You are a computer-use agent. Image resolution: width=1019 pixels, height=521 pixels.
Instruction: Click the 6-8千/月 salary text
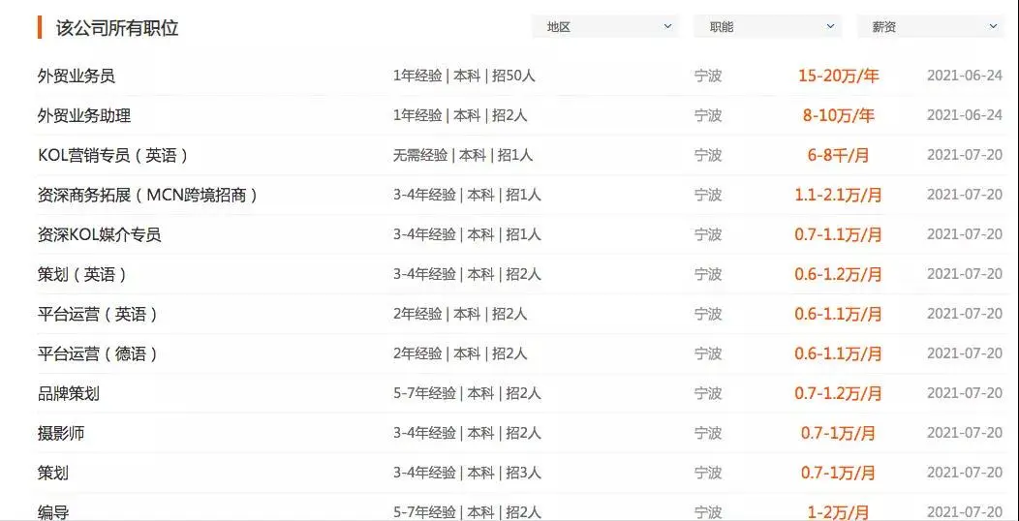coord(837,155)
